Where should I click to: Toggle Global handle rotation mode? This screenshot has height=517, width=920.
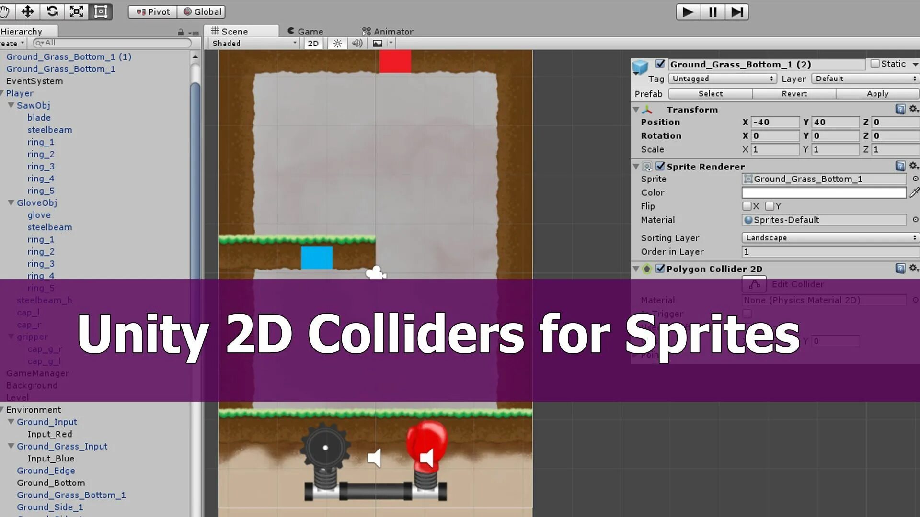click(x=202, y=12)
